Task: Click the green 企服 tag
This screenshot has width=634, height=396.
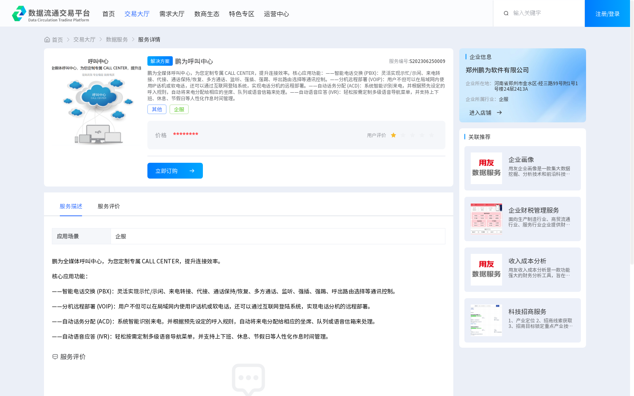Action: [x=179, y=109]
